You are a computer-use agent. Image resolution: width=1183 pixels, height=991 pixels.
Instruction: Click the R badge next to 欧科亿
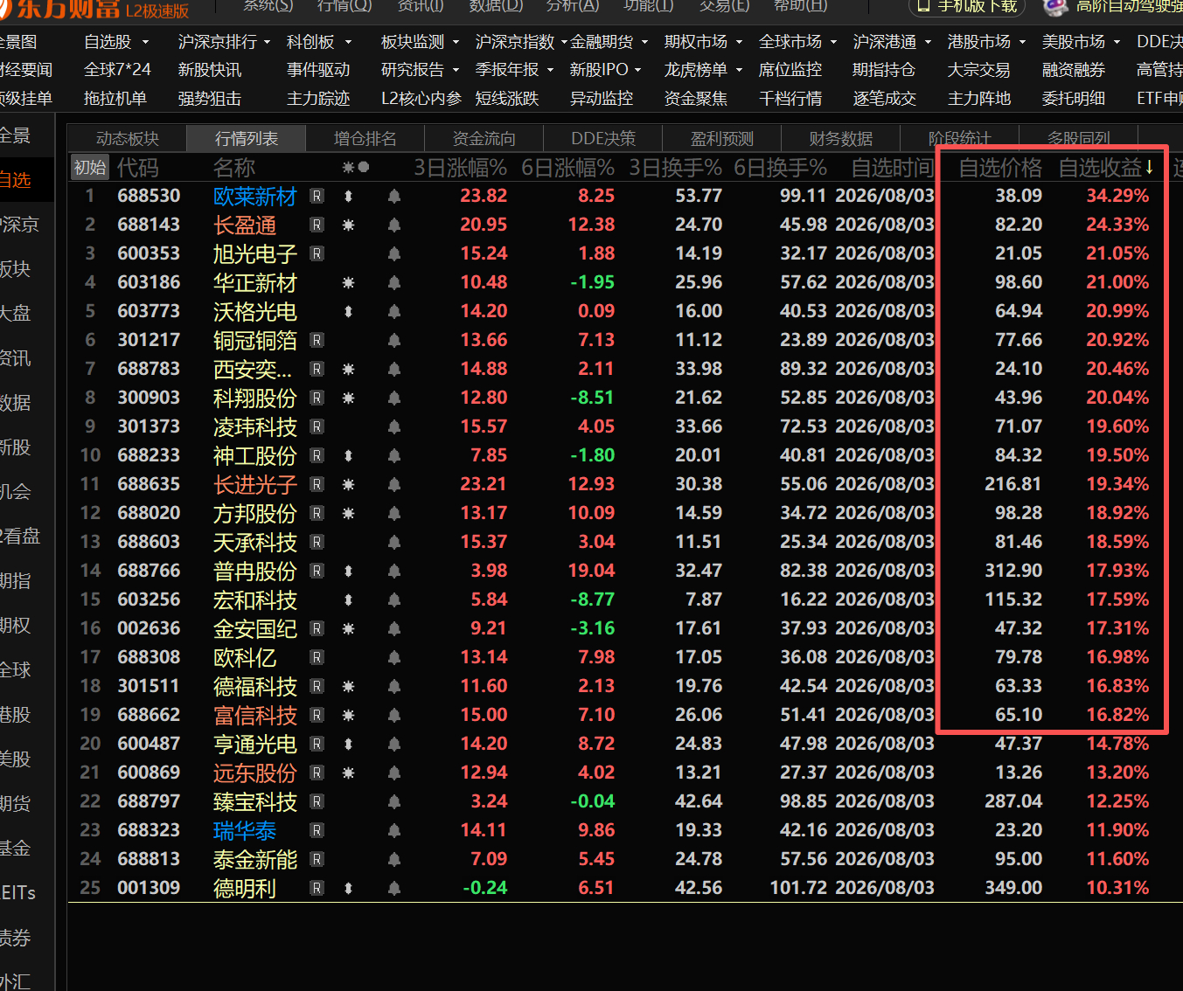tap(317, 658)
